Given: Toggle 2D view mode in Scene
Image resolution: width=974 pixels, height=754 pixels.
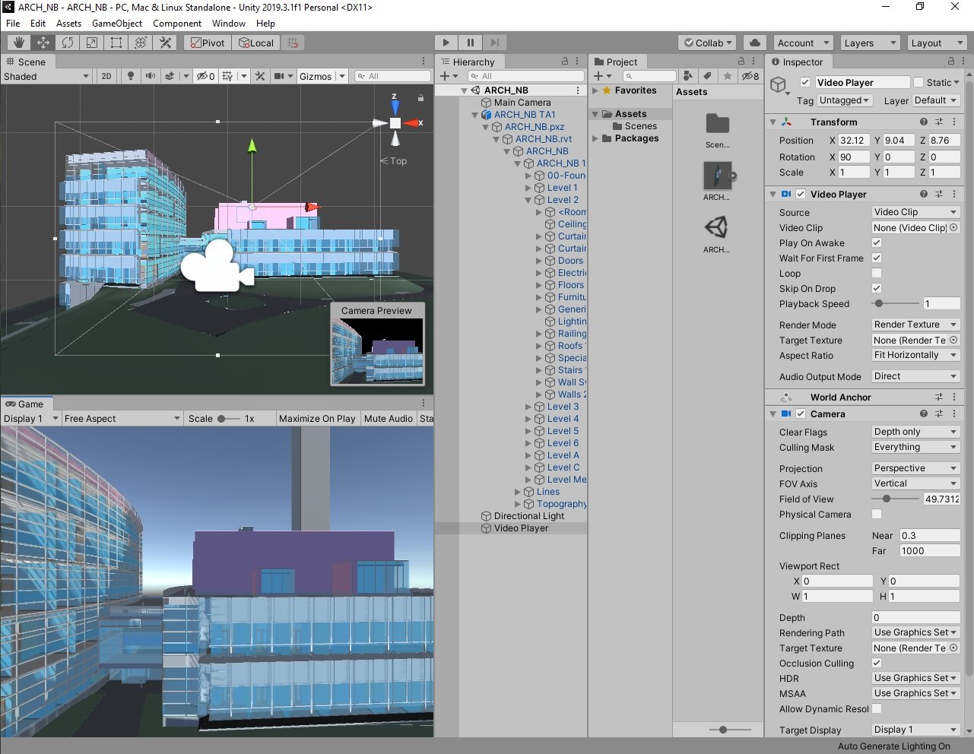Looking at the screenshot, I should [106, 76].
